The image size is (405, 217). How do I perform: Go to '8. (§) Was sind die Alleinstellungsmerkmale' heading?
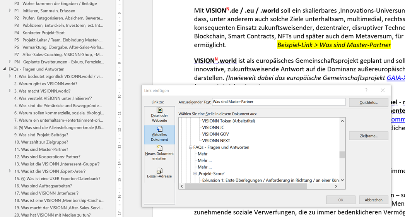click(x=60, y=127)
